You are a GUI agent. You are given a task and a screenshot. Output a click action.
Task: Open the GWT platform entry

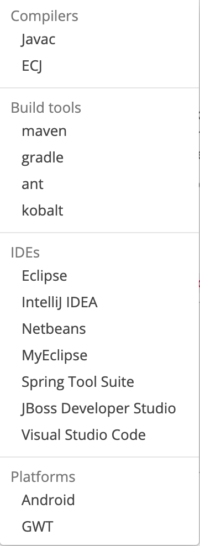pos(37,526)
